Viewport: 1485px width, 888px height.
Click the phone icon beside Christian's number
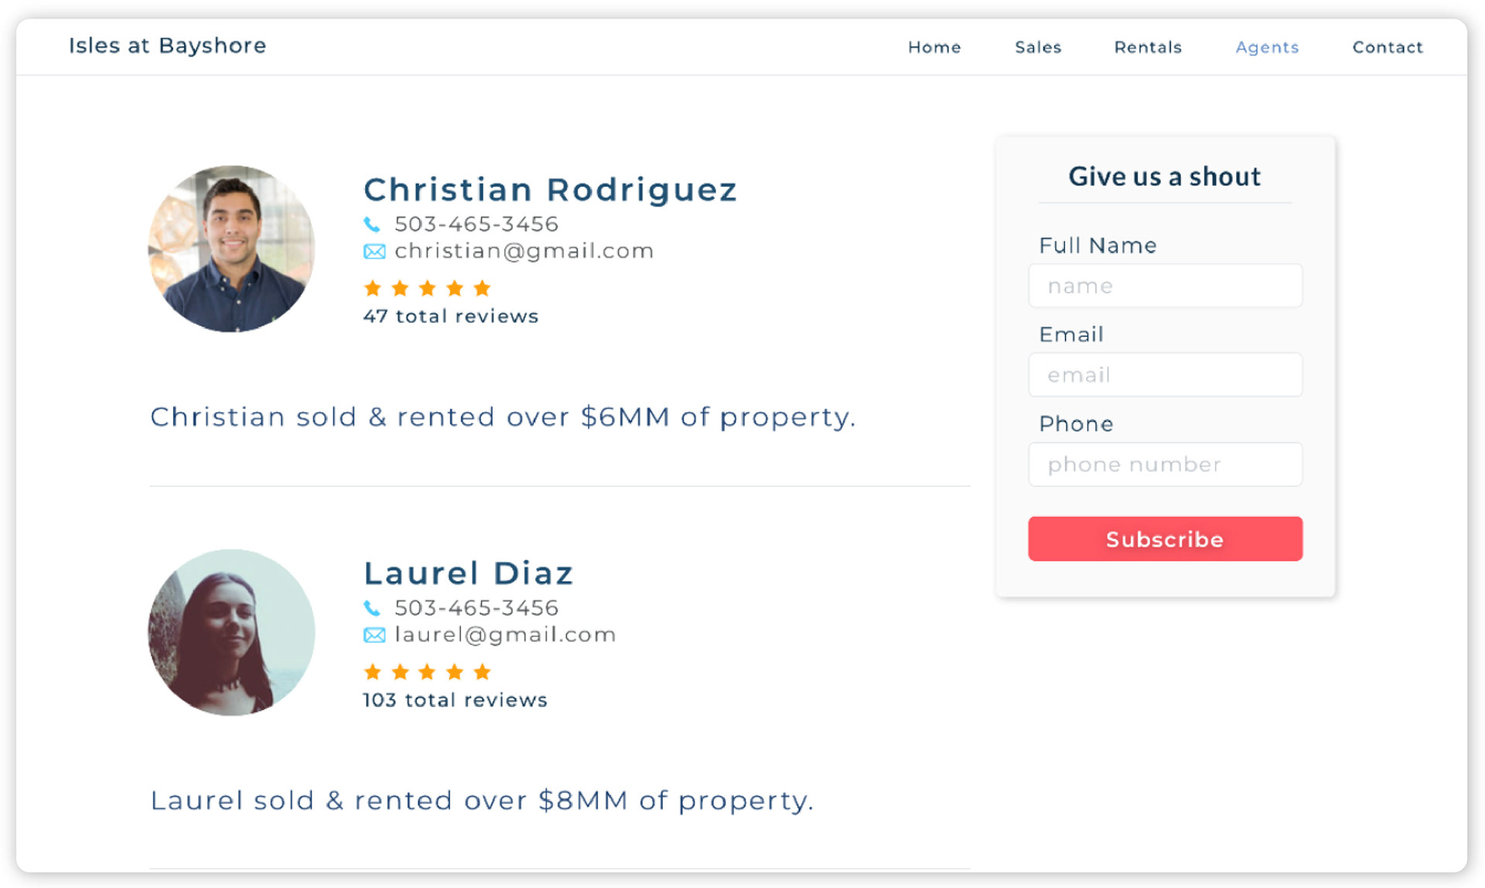point(372,224)
